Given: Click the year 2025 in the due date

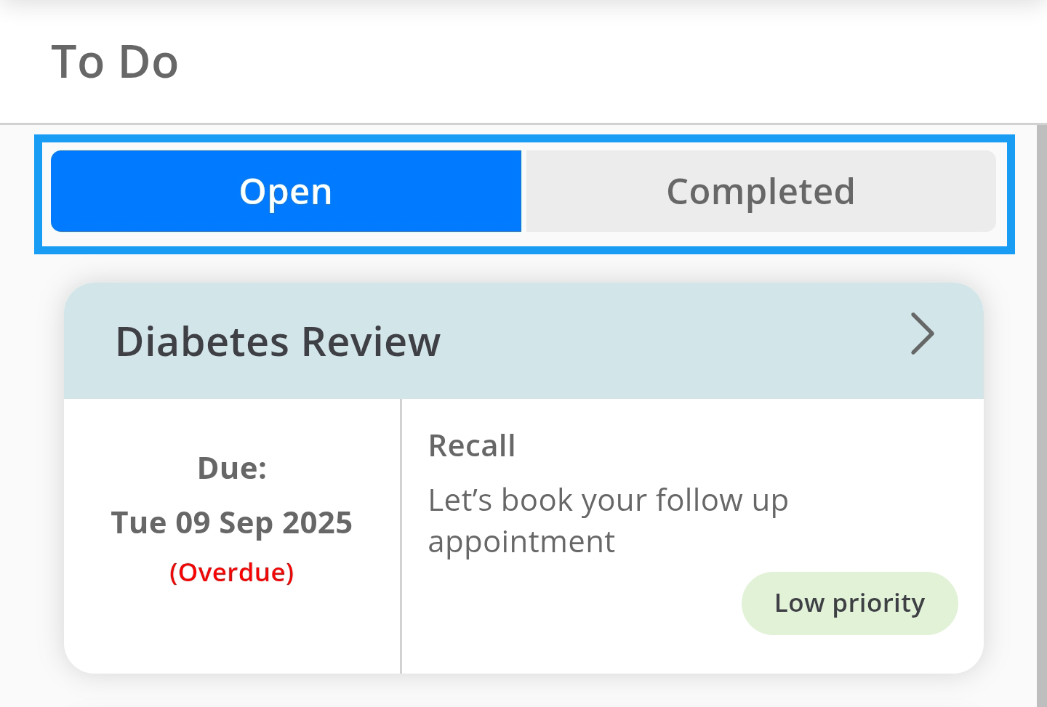Looking at the screenshot, I should point(317,523).
